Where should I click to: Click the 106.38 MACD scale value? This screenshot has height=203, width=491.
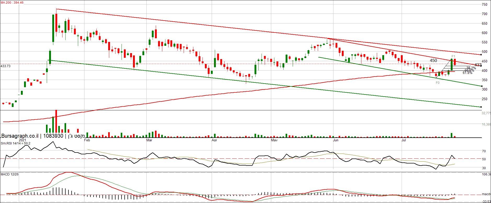click(486, 174)
